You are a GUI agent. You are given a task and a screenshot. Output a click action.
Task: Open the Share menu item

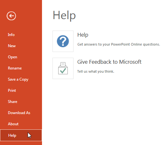point(13,102)
